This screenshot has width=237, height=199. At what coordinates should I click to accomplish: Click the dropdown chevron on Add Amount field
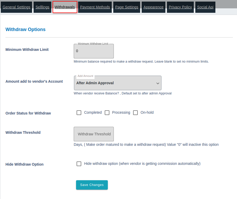tap(158, 83)
